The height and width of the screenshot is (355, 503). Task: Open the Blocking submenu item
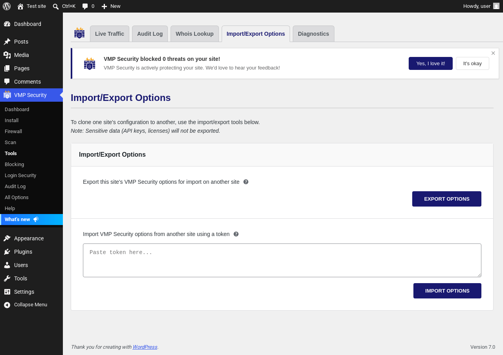pyautogui.click(x=31, y=164)
